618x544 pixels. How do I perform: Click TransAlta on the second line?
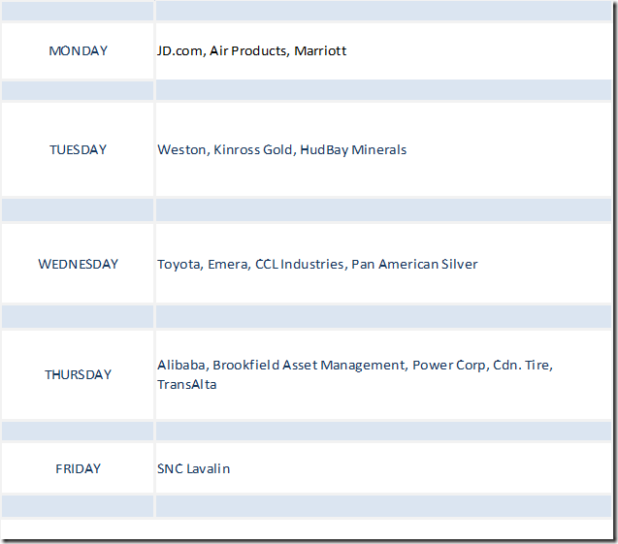187,384
